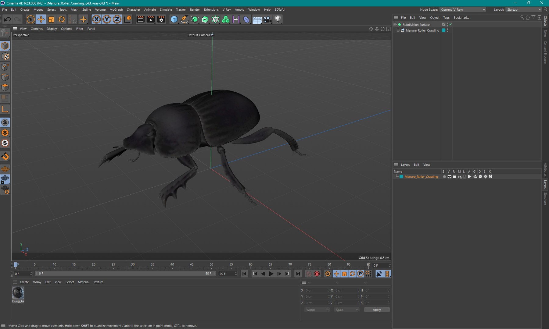The image size is (549, 329).
Task: Add a Cube primitive object
Action: [174, 19]
